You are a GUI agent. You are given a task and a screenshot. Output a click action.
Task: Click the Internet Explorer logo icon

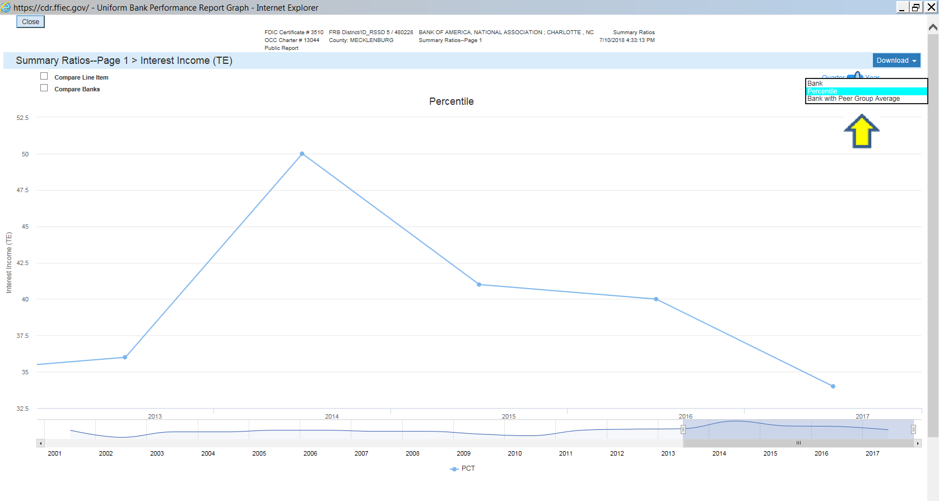tap(6, 7)
